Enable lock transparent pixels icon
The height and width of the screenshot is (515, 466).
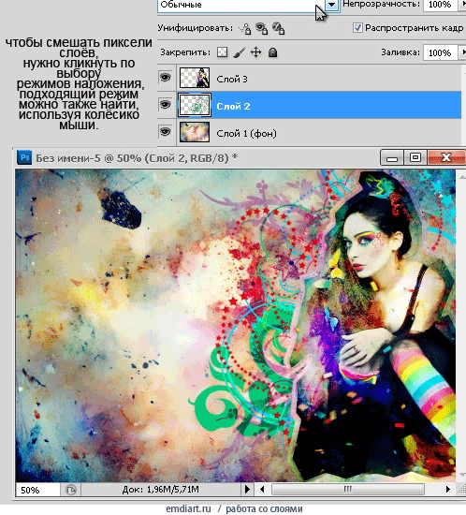[222, 52]
